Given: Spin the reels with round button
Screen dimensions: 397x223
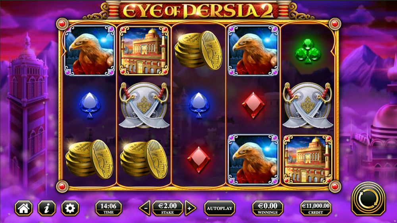Looking at the screenshot, I should (x=368, y=199).
